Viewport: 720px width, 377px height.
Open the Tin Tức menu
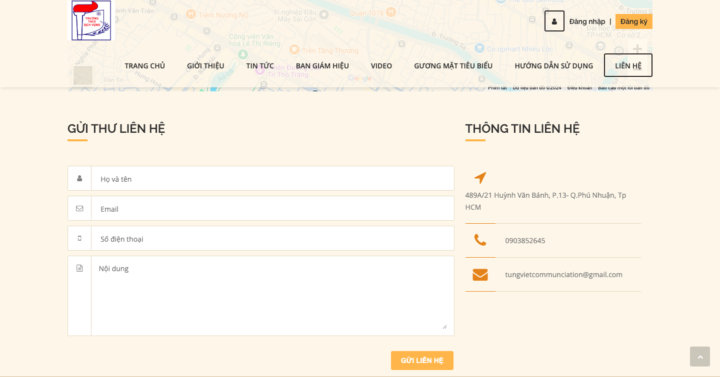tap(259, 66)
